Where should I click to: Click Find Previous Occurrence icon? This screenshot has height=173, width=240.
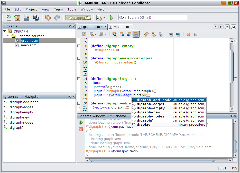pos(122,35)
